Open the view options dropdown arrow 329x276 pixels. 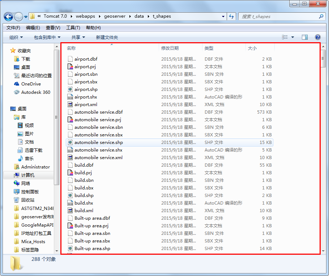[x=293, y=37]
